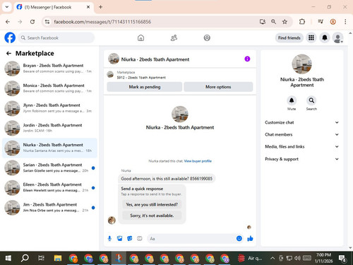Screen dimensions: 353x265
Task: Attach a photo with the image icon
Action: (x=119, y=239)
